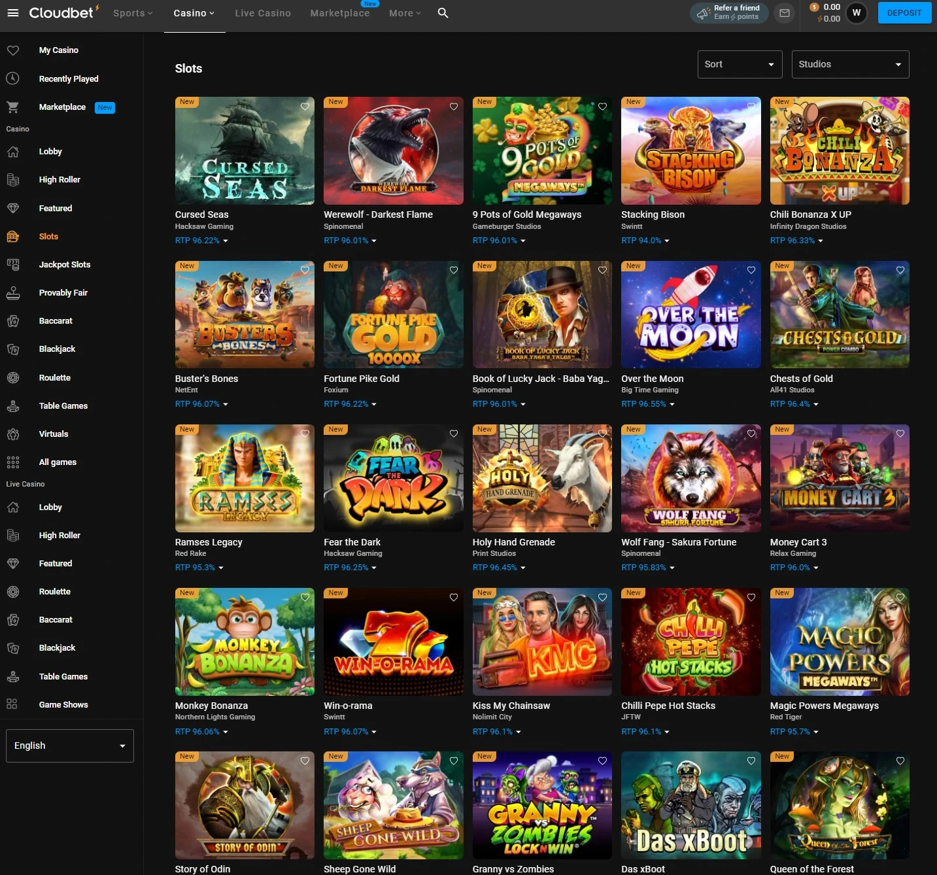Click the DEPOSIT button
This screenshot has width=937, height=875.
tap(904, 13)
